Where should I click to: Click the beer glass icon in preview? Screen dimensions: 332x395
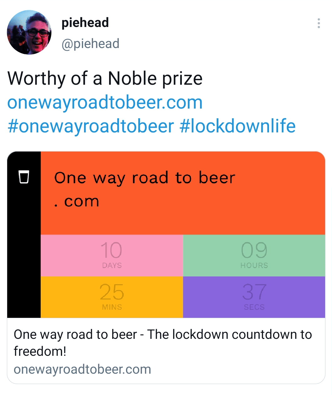pos(24,177)
